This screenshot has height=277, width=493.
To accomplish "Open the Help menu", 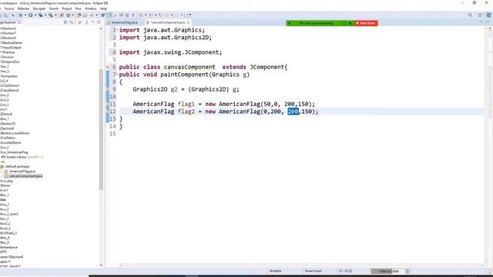I will 103,8.
